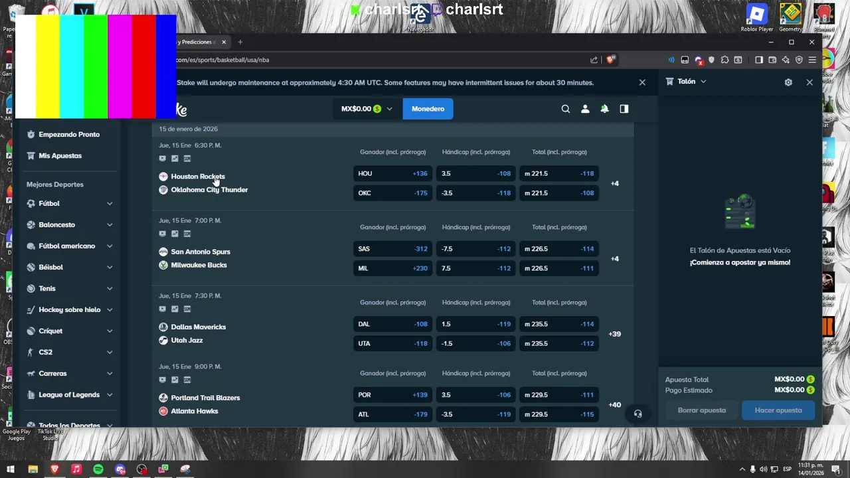Open the Portland Trail Blazers team link
The image size is (850, 478).
[205, 398]
